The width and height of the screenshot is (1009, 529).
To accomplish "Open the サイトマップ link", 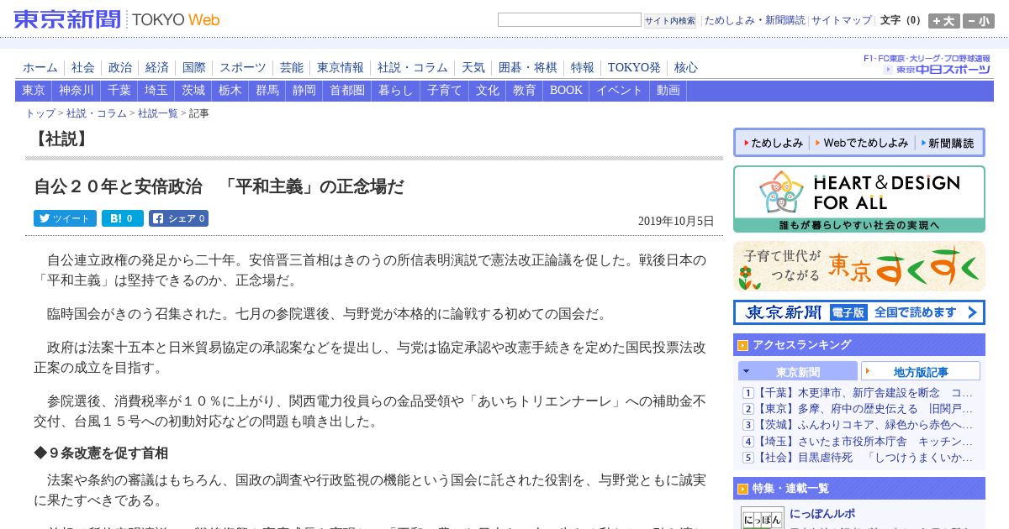I will [842, 20].
